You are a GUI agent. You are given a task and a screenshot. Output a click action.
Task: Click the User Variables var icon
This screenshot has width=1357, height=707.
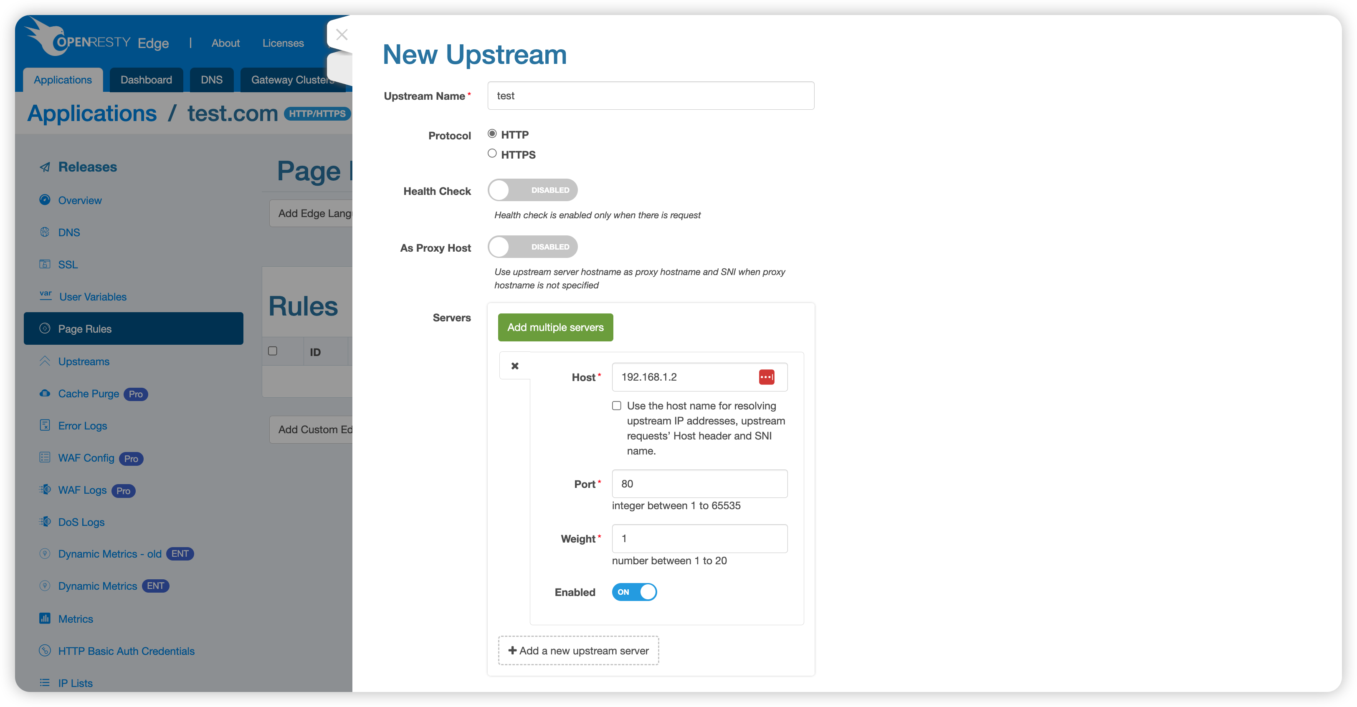(x=46, y=295)
